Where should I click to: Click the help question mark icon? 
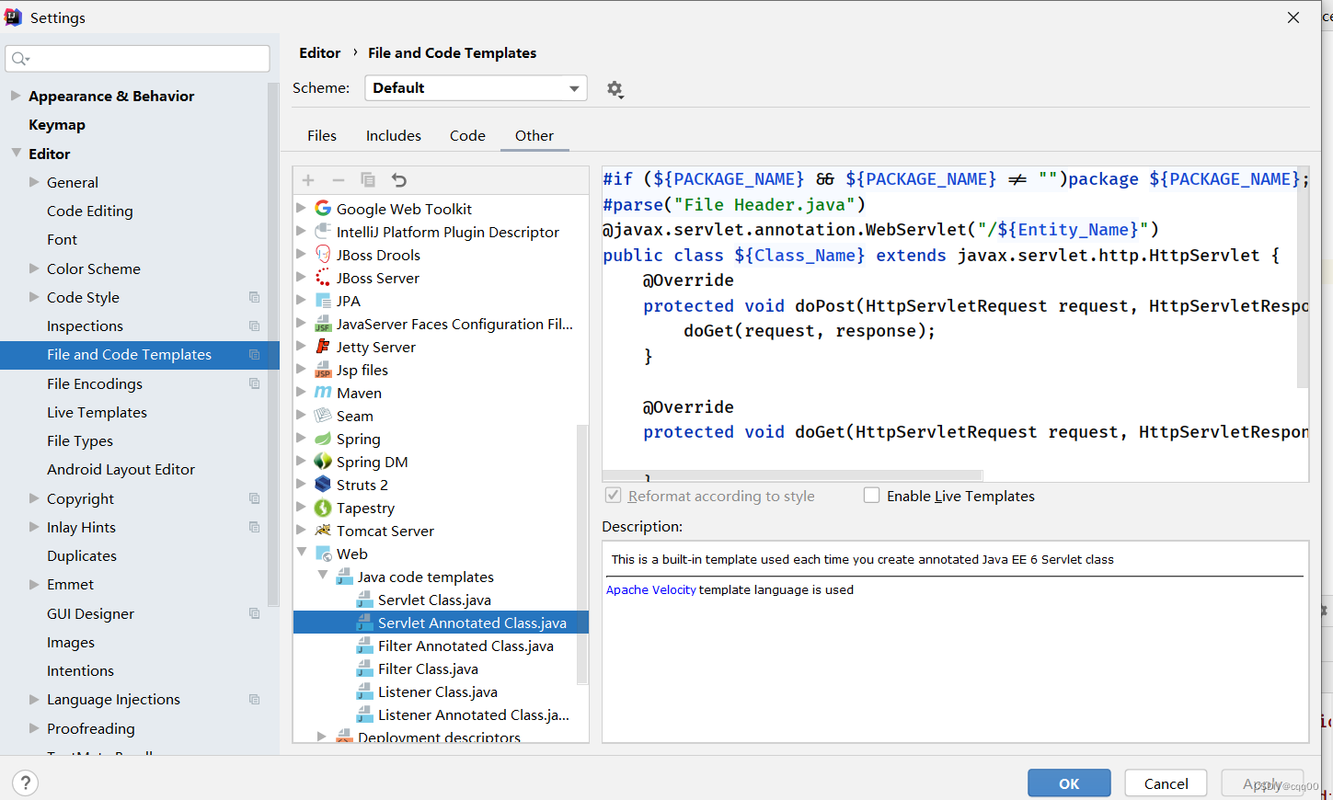[26, 783]
